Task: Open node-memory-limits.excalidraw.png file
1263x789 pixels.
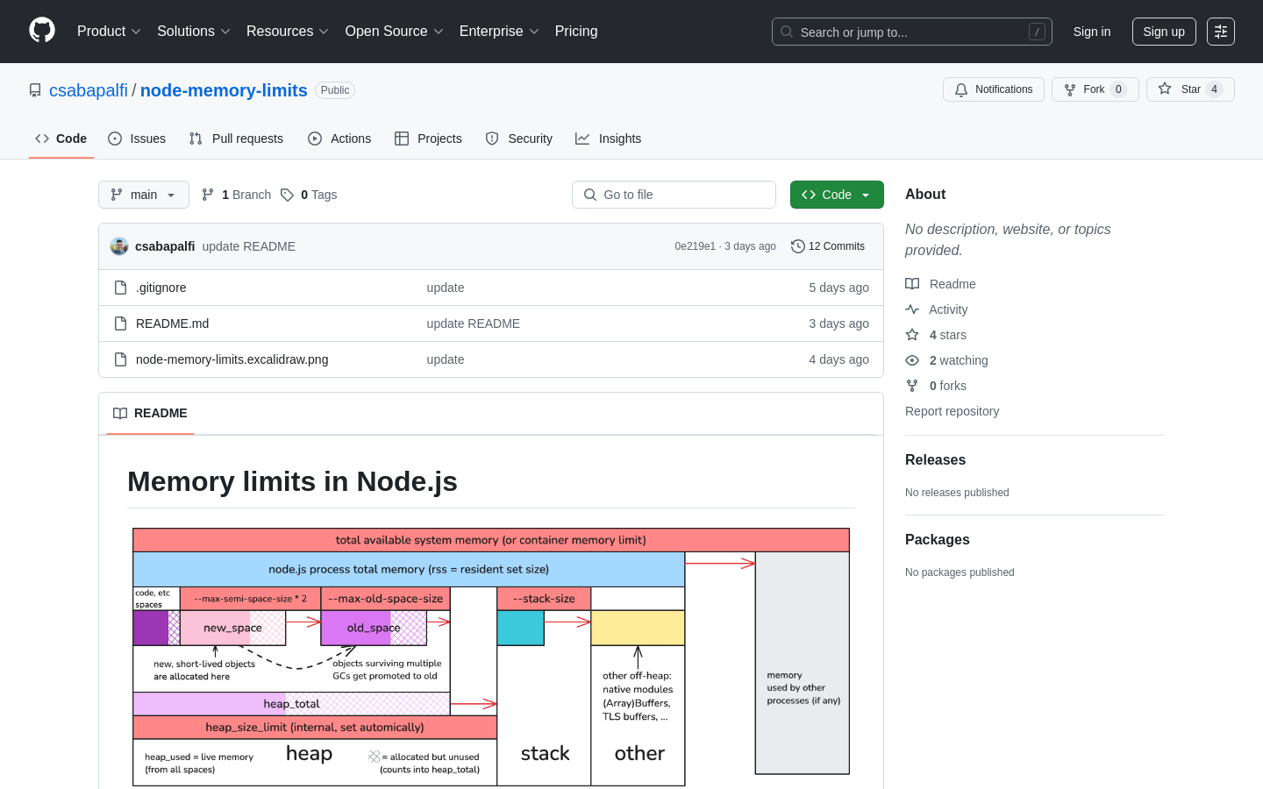Action: pos(232,359)
